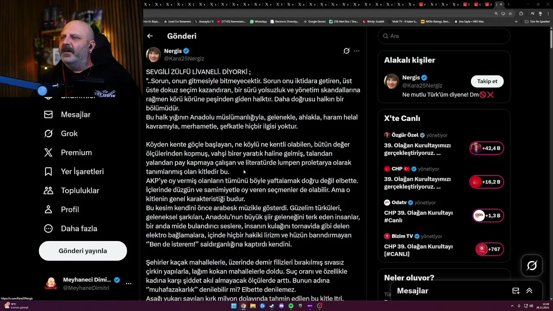Open Steam from taskbar
Image resolution: width=553 pixels, height=311 pixels.
272,306
